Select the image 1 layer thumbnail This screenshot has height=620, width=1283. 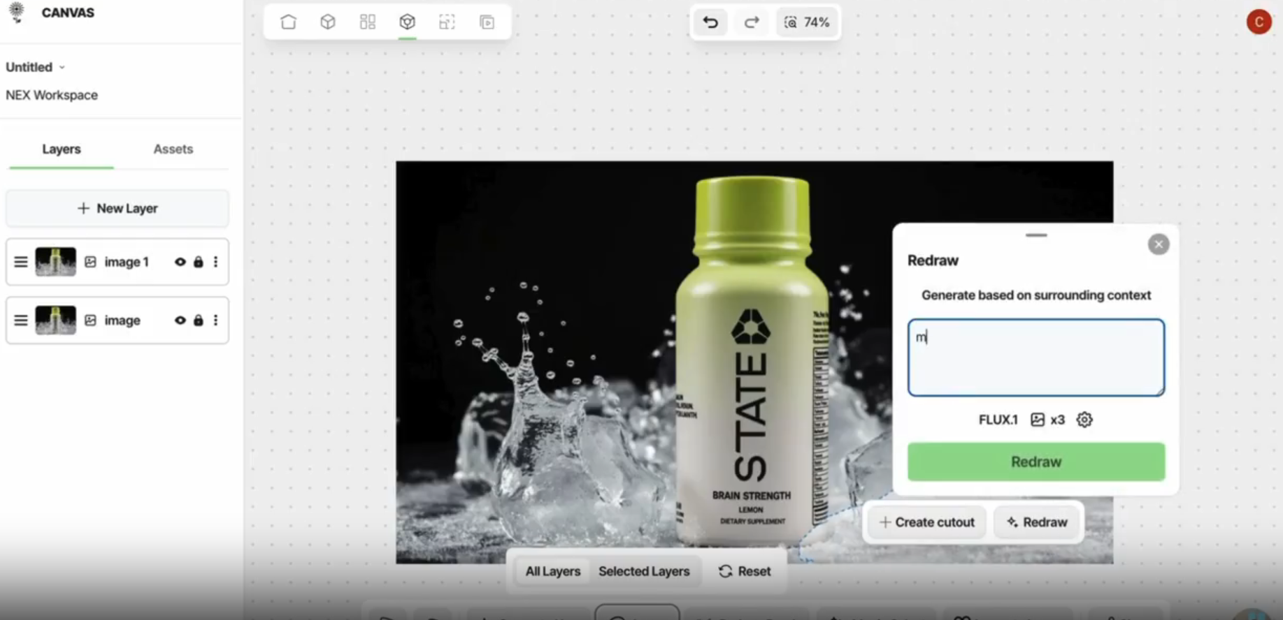(x=55, y=262)
